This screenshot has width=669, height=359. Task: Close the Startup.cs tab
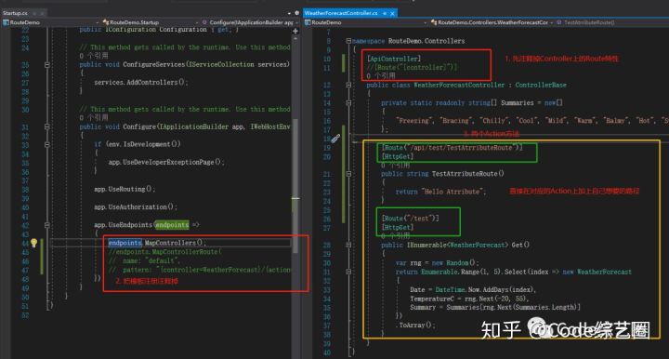[42, 13]
